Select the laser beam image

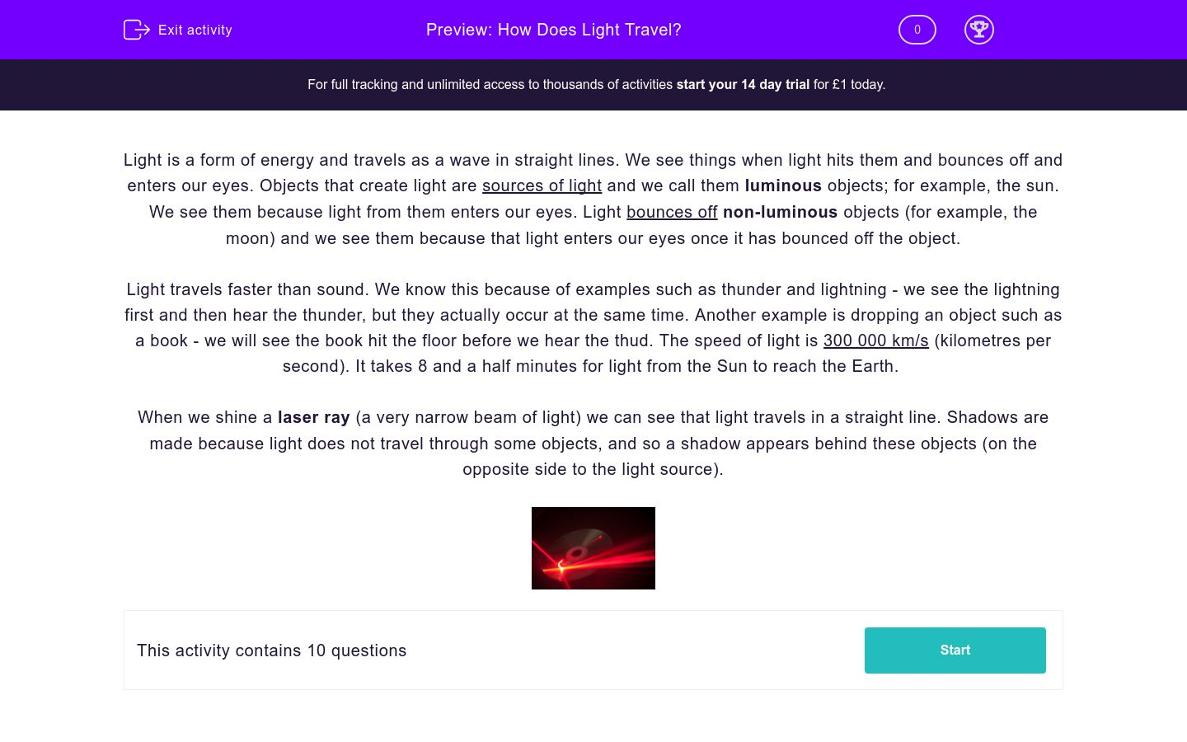point(593,547)
